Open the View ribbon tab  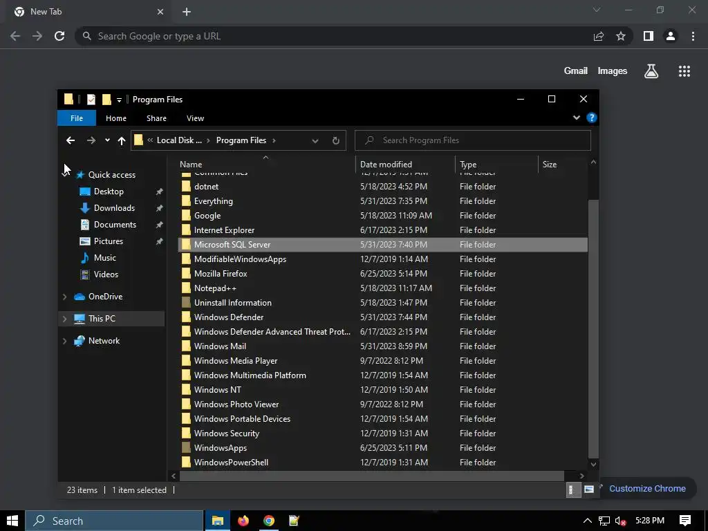pyautogui.click(x=195, y=118)
